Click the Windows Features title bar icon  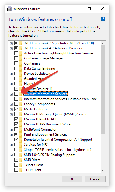pos(9,9)
